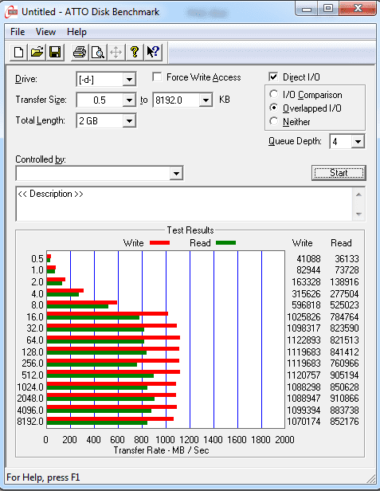The image size is (380, 491).
Task: Select Overlapped I/O radio option
Action: click(273, 108)
